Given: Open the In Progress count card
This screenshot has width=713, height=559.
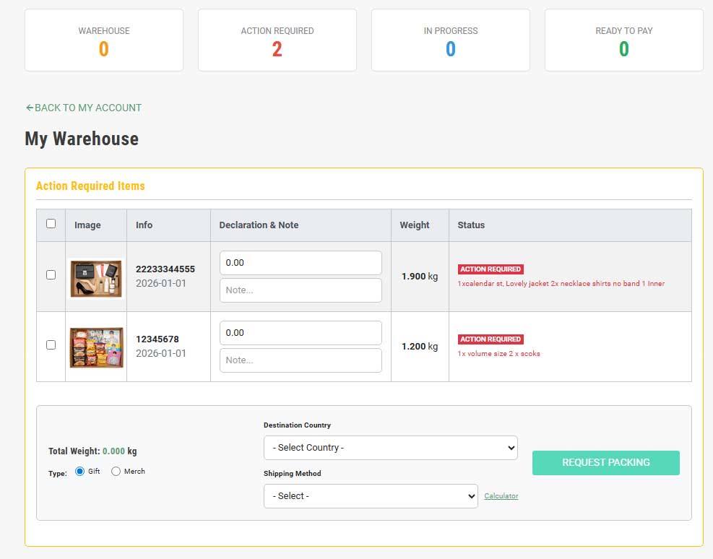Looking at the screenshot, I should (451, 40).
